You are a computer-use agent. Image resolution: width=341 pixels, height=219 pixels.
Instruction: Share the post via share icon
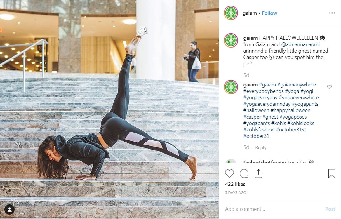point(258,173)
